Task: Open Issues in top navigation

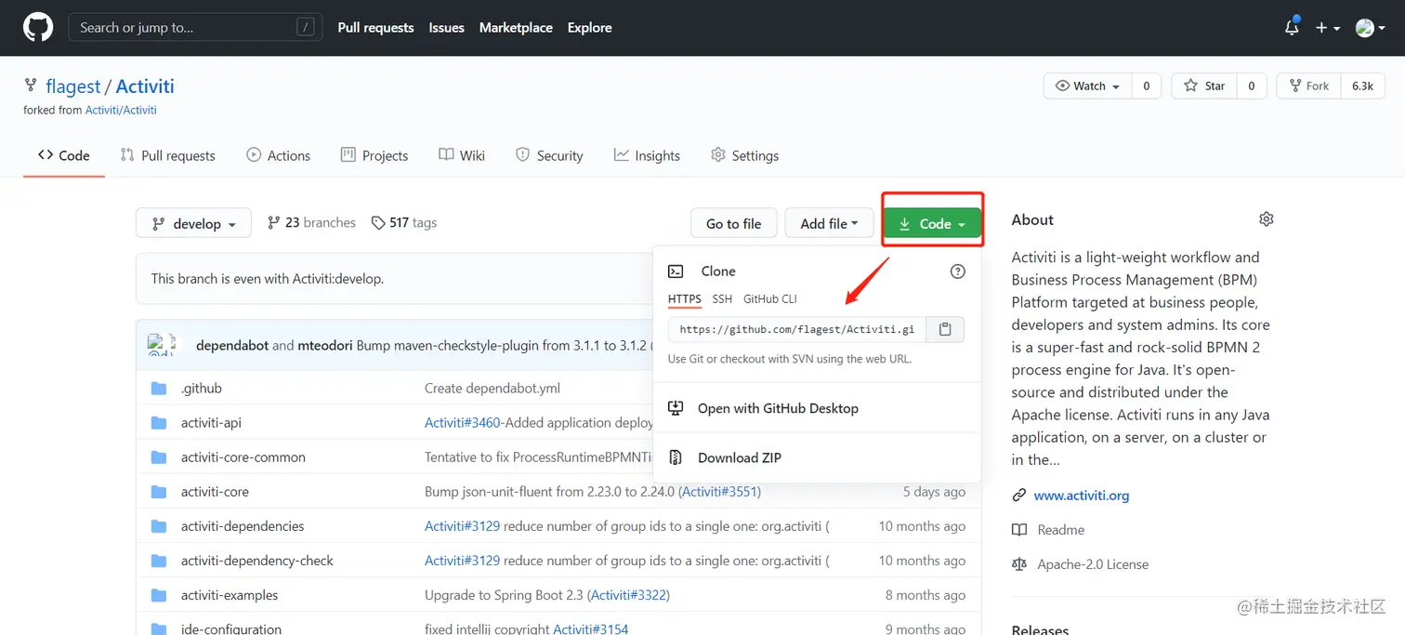Action: (446, 28)
